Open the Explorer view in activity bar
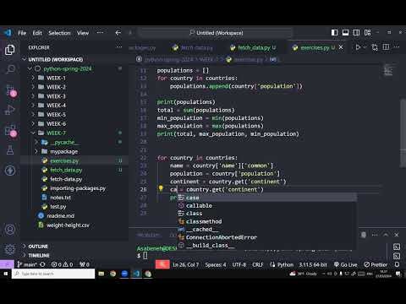406x304 pixels. pos(10,50)
